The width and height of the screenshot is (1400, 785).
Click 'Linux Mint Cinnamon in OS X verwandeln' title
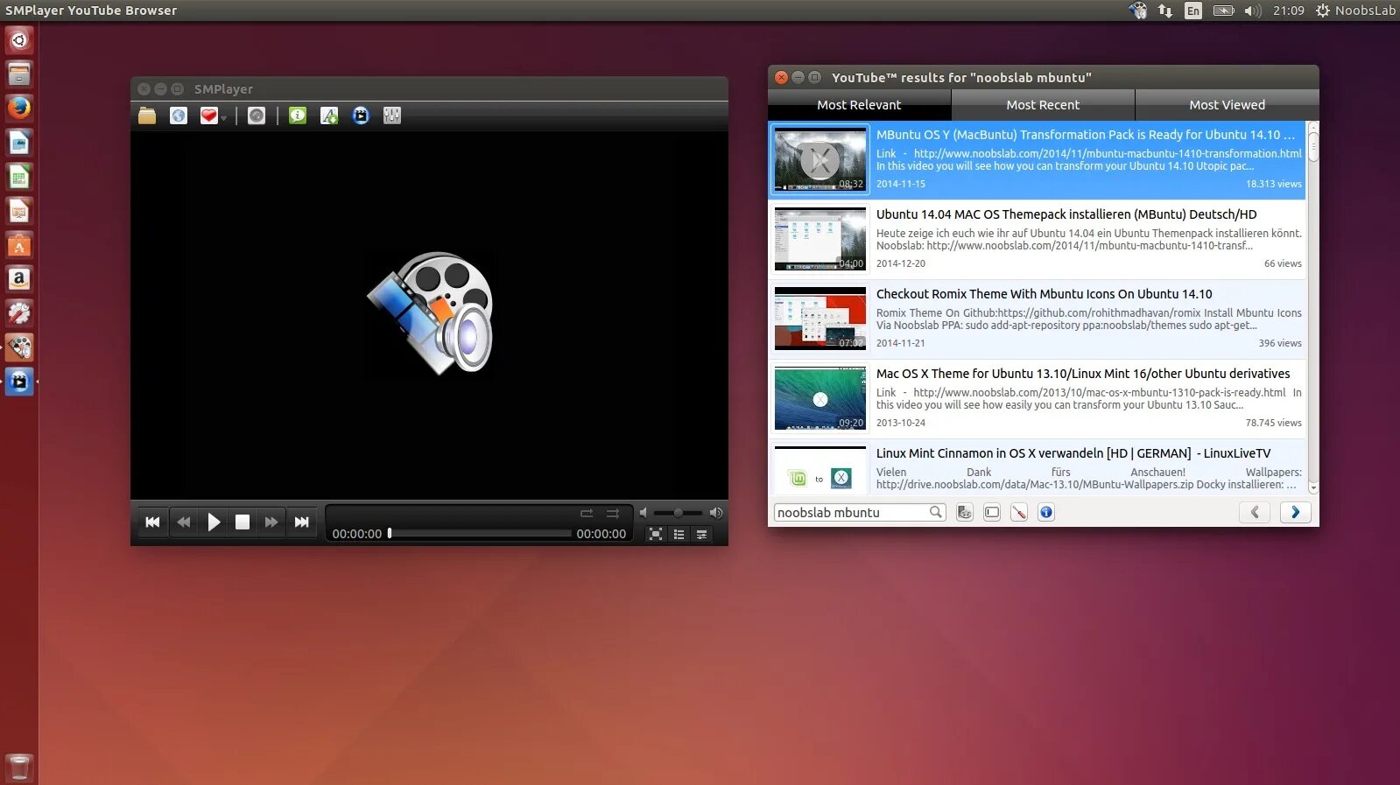[x=1073, y=453]
